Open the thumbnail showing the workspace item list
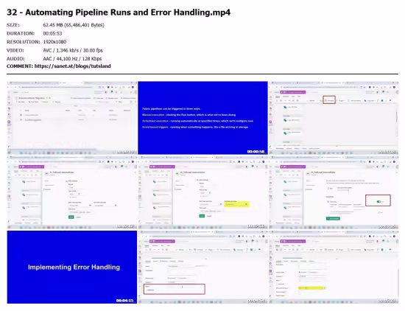 click(72, 118)
